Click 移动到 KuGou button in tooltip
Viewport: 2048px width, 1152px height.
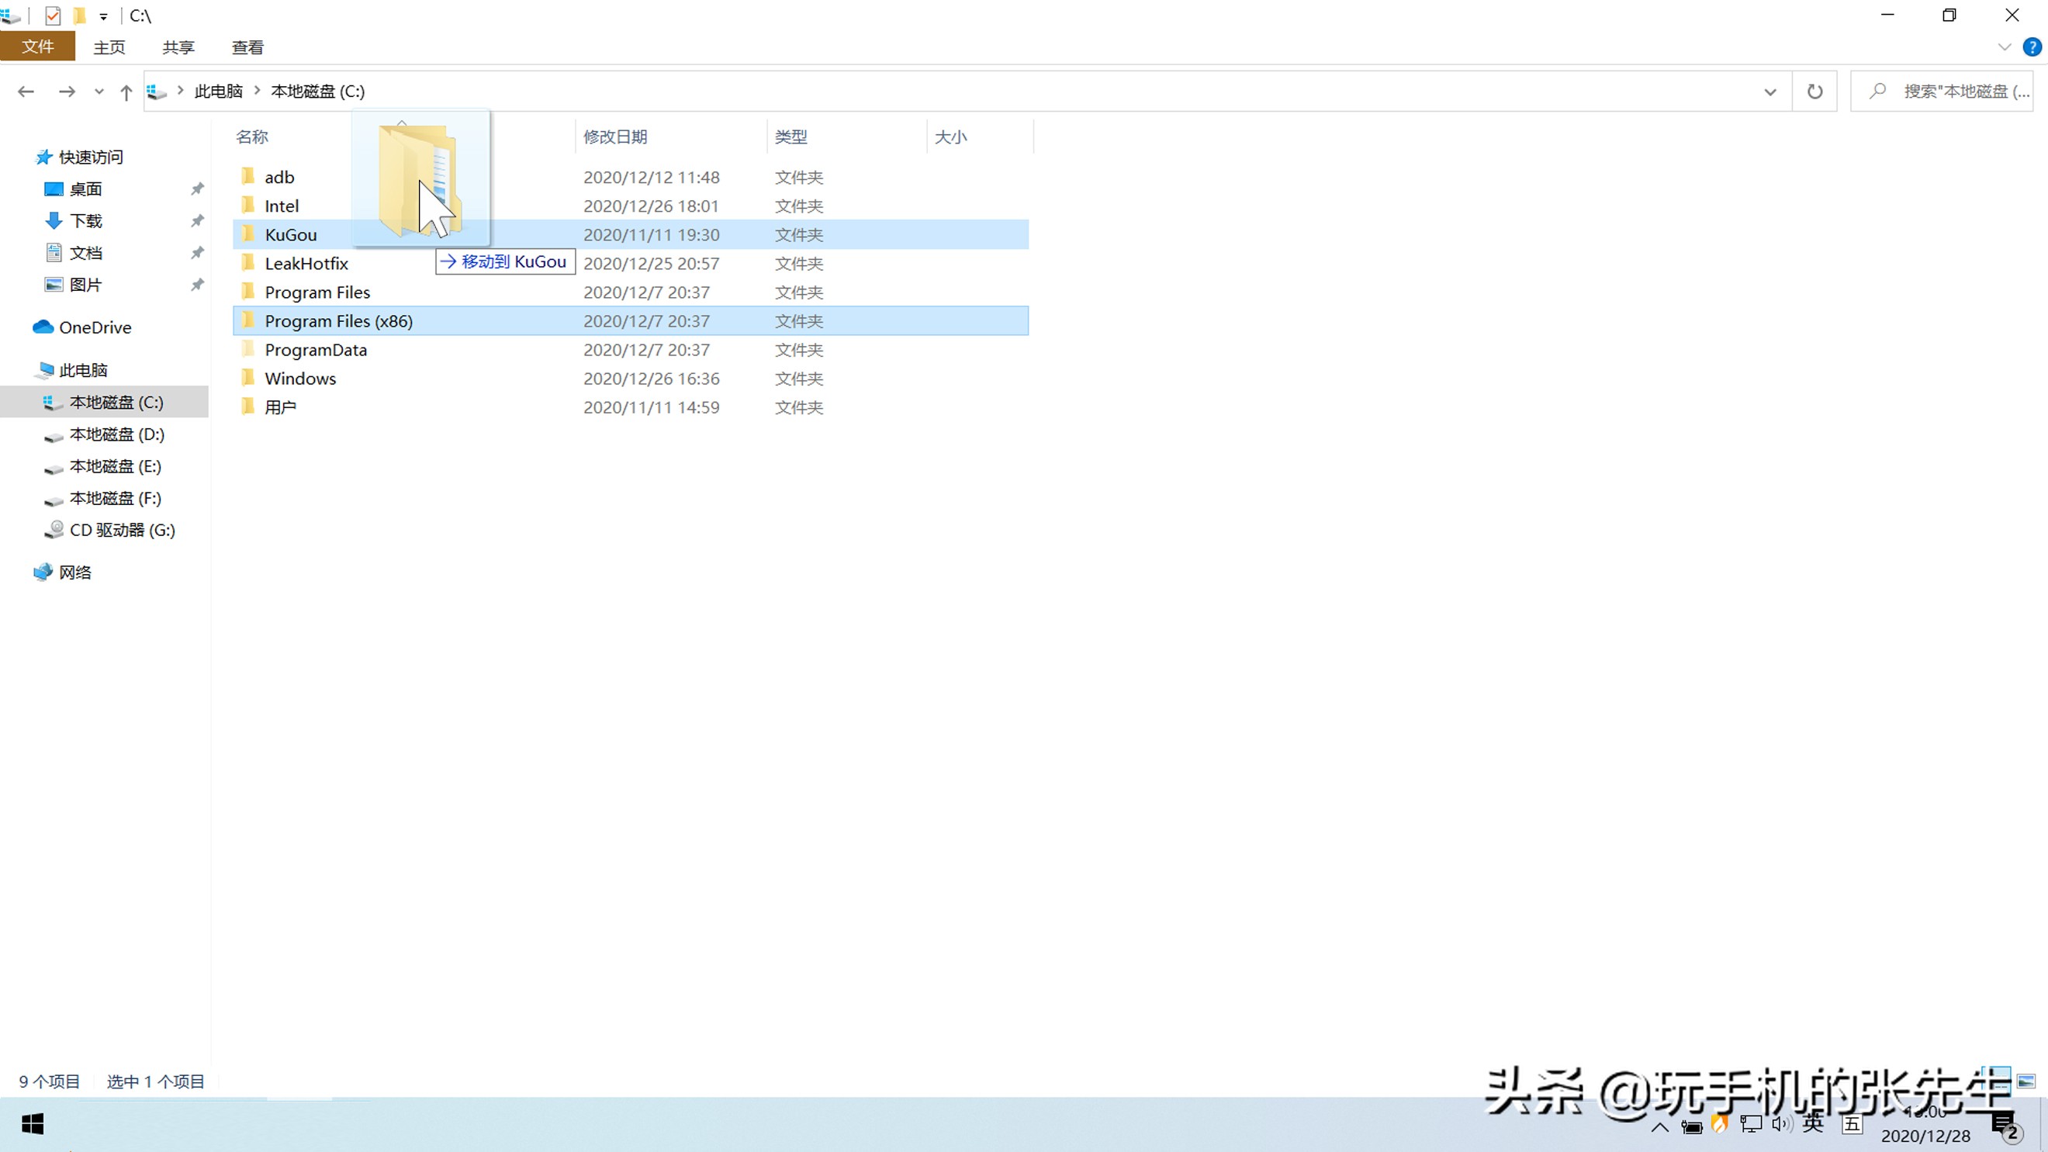pos(502,261)
